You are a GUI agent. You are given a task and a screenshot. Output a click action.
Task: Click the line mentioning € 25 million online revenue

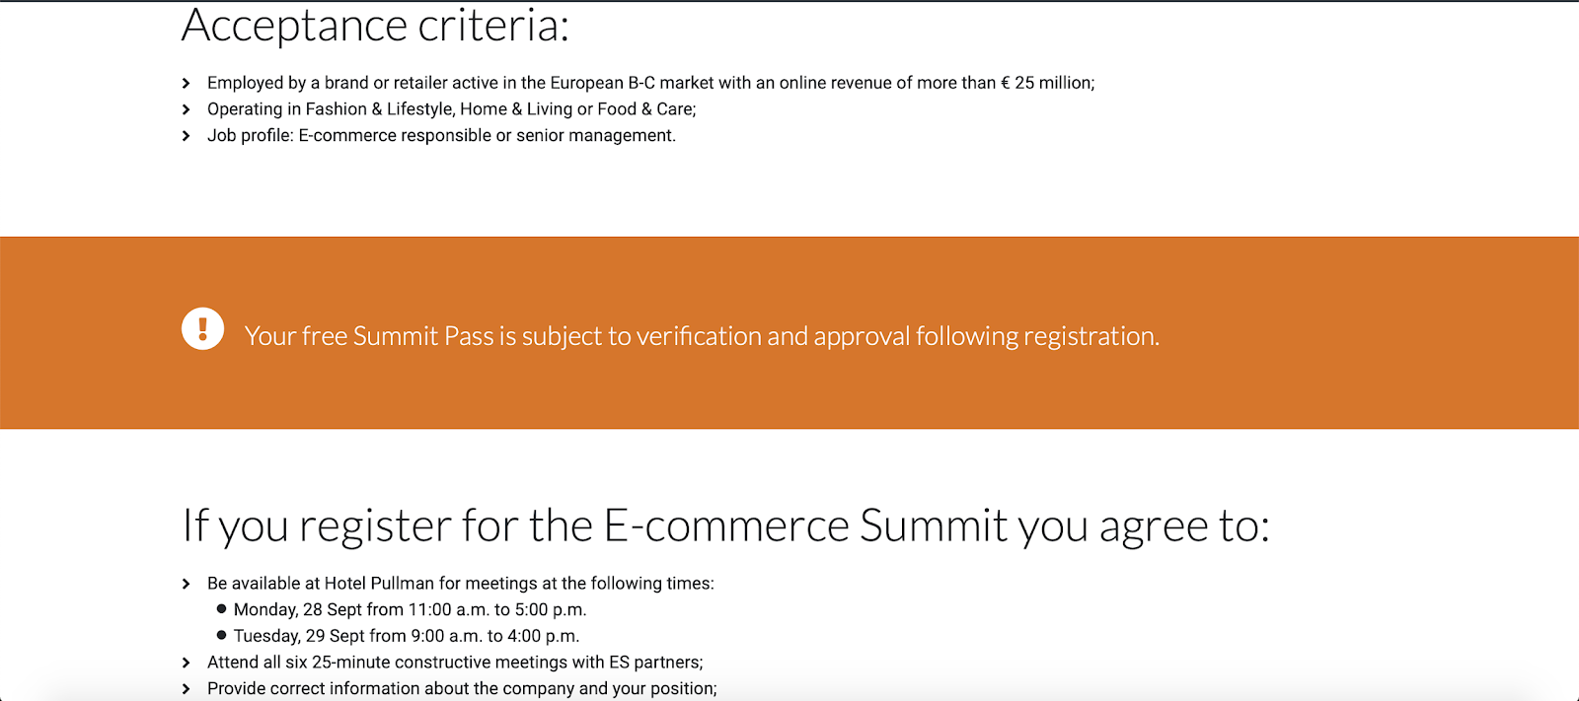pyautogui.click(x=651, y=83)
